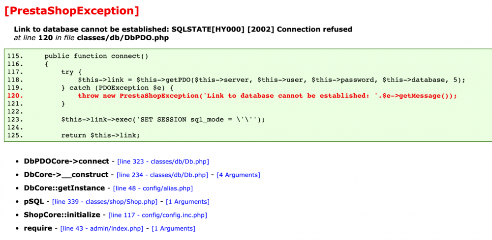492x240 pixels.
Task: Click the DbPDOCore->connect trace entry
Action: pyautogui.click(x=66, y=162)
